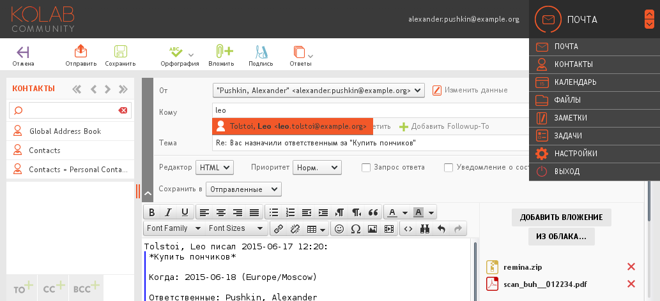Apply current text color
Viewport: 660px width, 301px height.
click(x=392, y=213)
